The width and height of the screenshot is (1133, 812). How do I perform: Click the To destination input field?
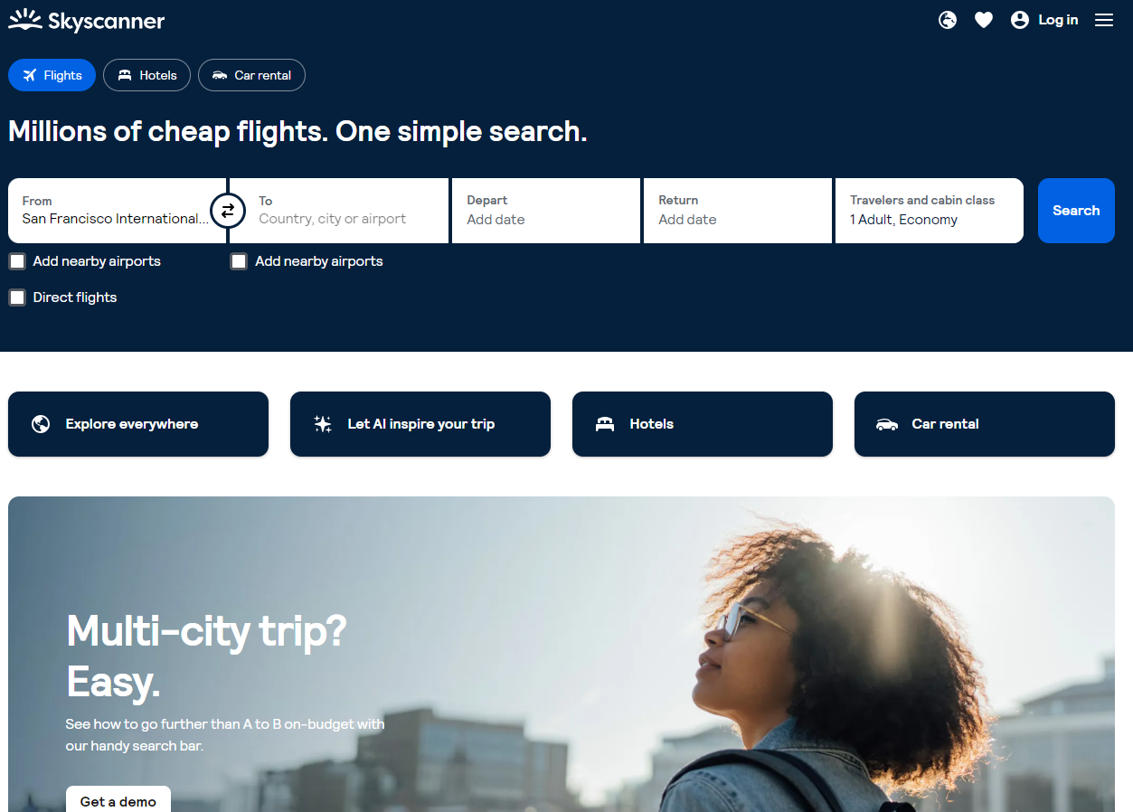340,211
